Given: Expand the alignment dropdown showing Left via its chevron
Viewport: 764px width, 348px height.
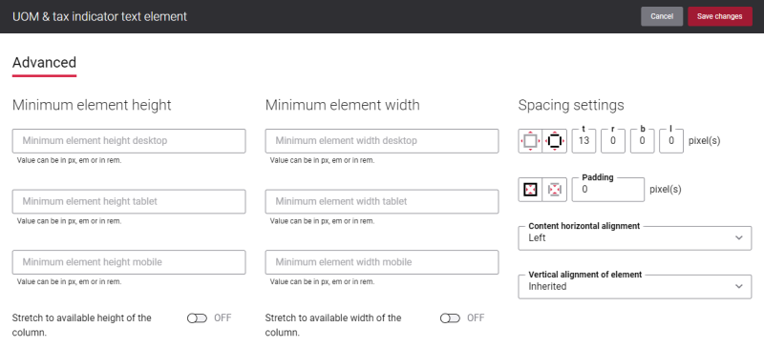Looking at the screenshot, I should (739, 238).
